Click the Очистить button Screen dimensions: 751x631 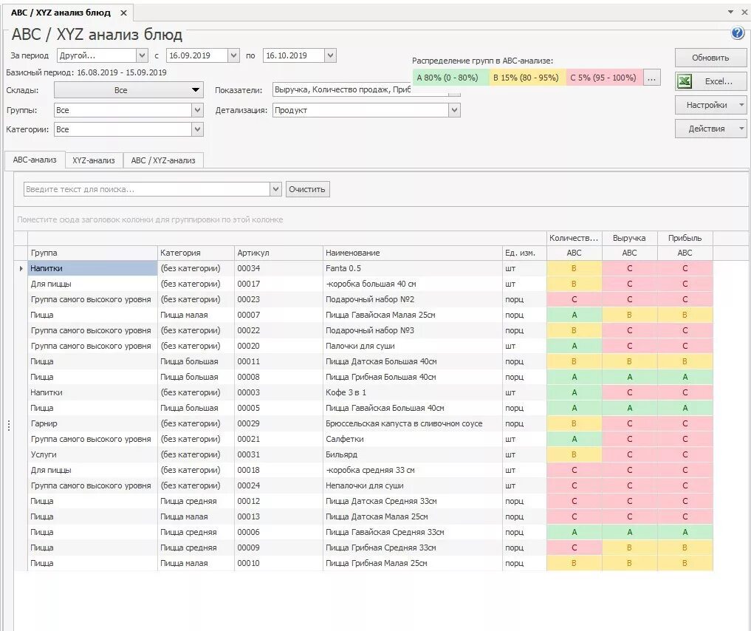[x=307, y=189]
